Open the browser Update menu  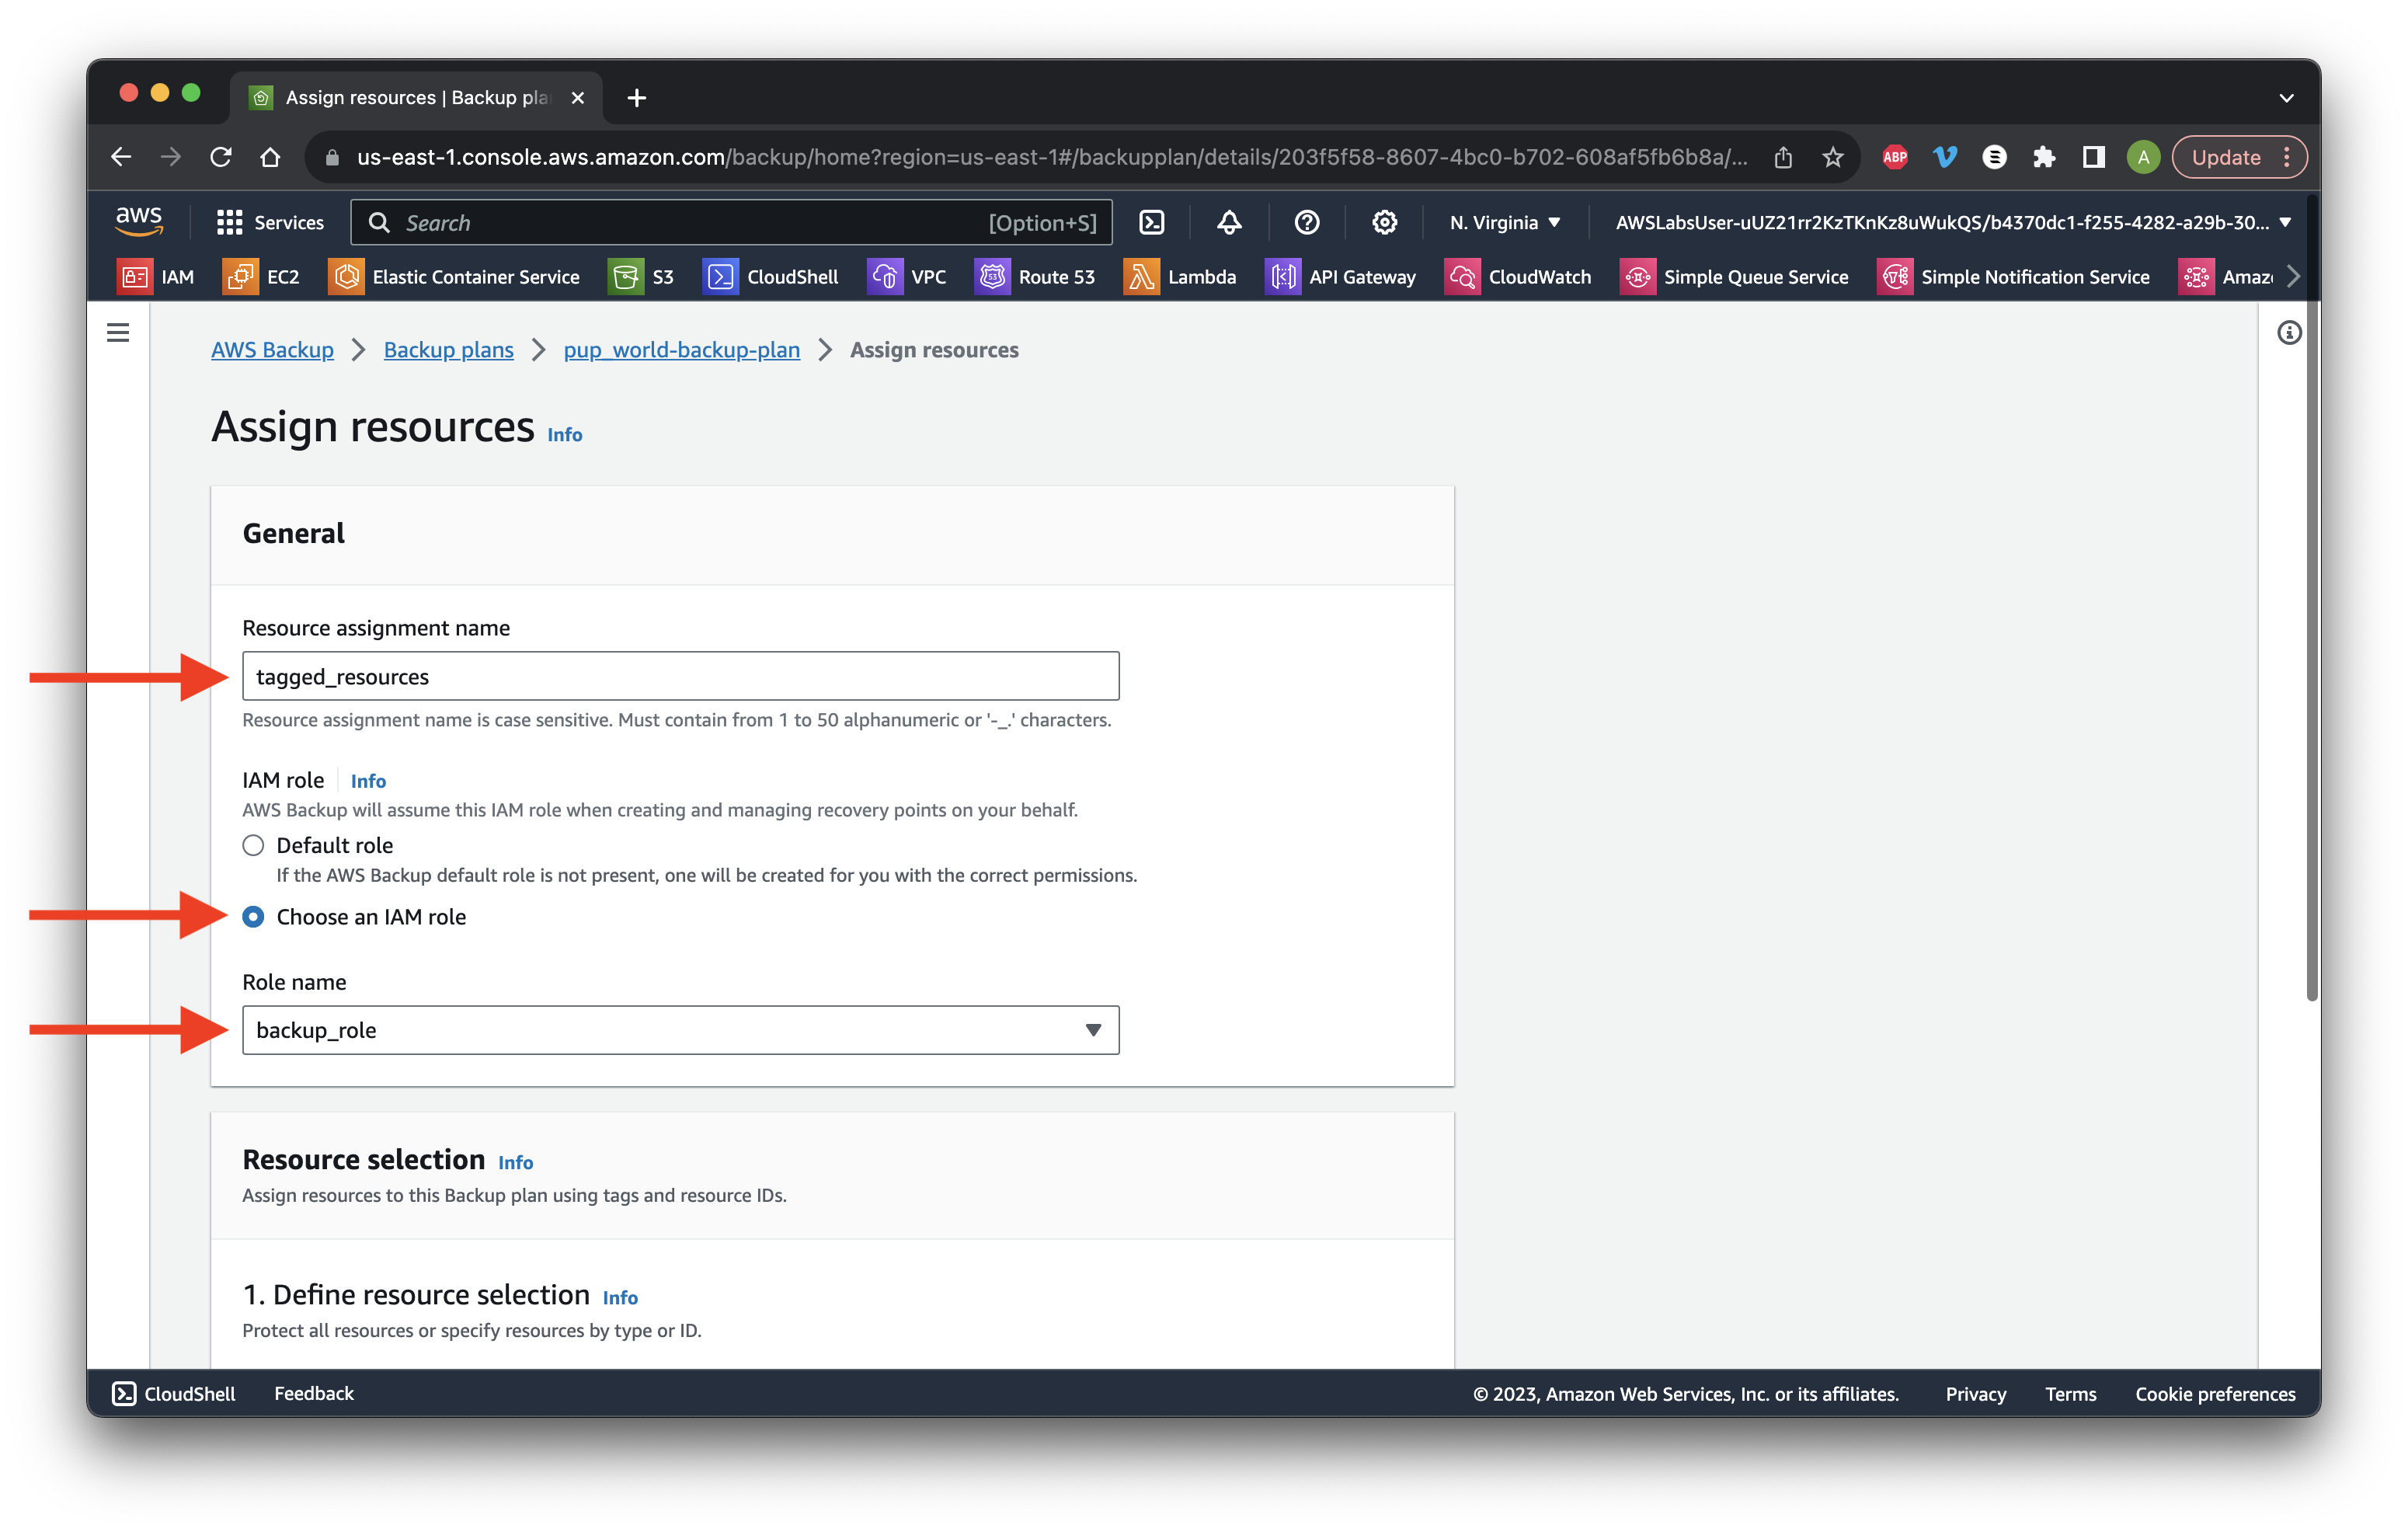pyautogui.click(x=2240, y=157)
